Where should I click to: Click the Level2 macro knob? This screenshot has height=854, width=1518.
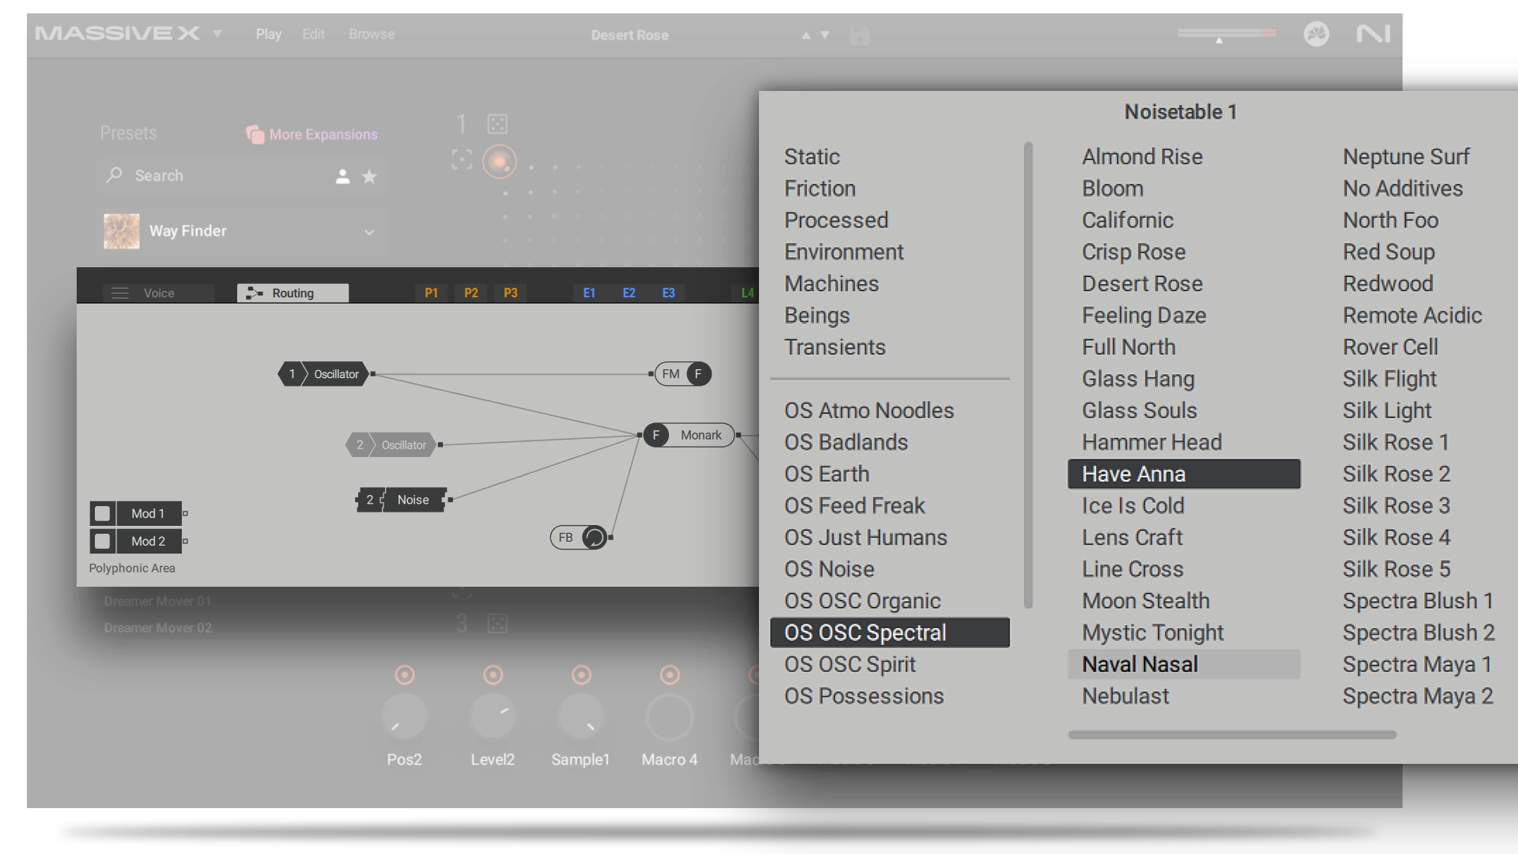pos(493,717)
